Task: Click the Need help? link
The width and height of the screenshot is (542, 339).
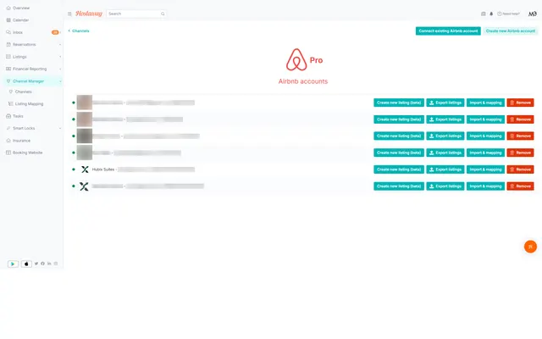Action: (508, 14)
